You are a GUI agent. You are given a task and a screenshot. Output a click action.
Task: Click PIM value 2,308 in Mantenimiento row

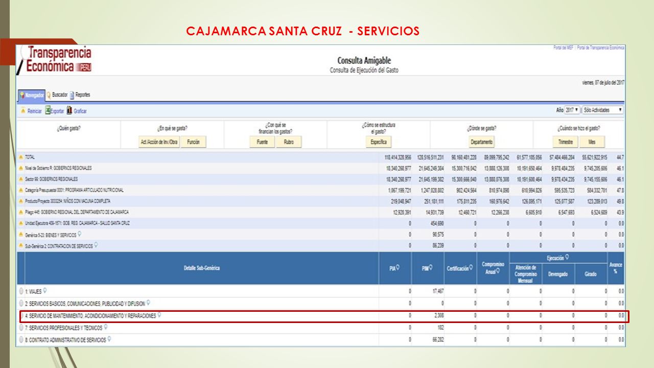point(439,315)
